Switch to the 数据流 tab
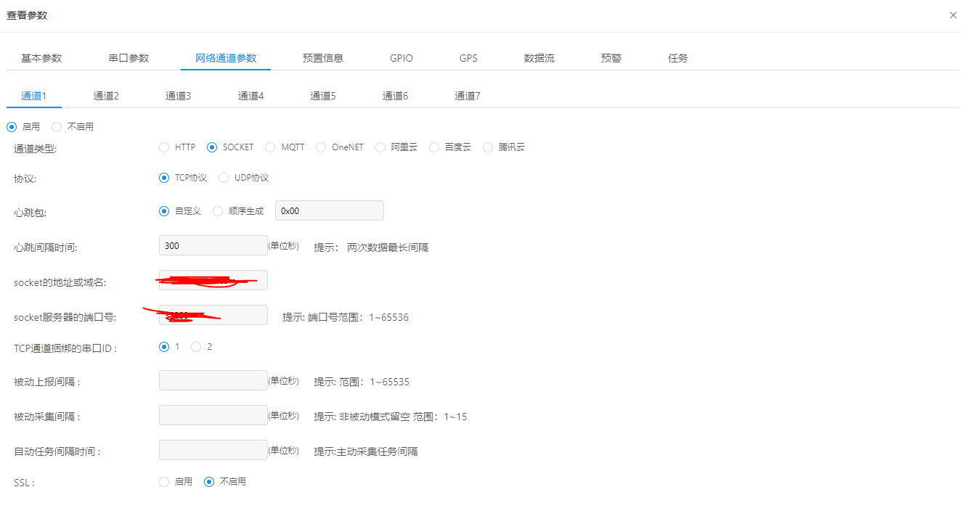The width and height of the screenshot is (962, 508). click(x=539, y=58)
